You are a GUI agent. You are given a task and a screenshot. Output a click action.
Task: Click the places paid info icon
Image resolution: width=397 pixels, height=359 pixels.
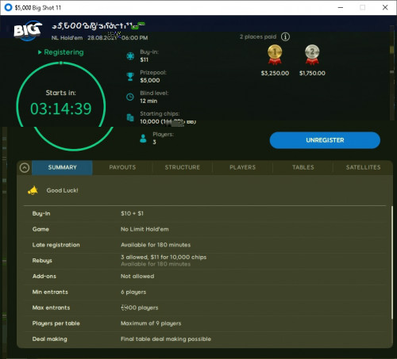(x=285, y=36)
